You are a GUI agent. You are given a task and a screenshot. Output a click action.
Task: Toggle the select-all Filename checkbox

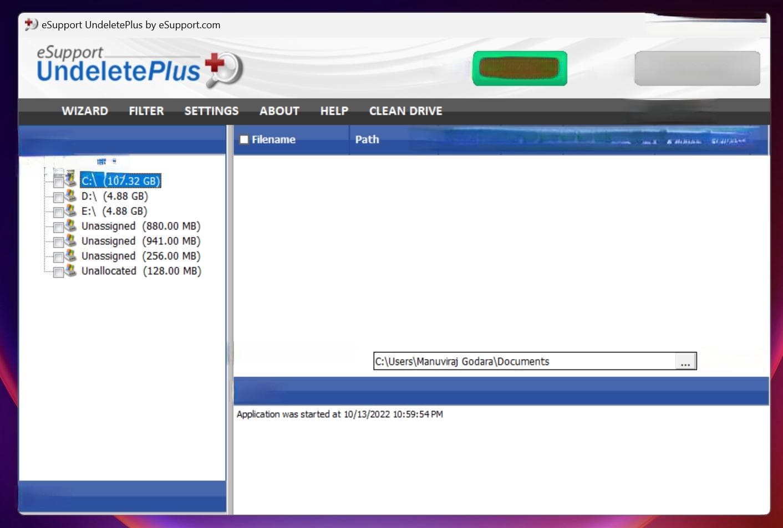tap(244, 140)
